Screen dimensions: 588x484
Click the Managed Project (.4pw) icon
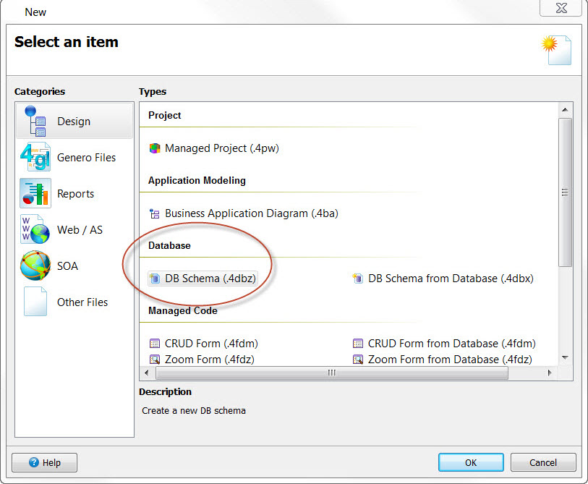[x=155, y=148]
